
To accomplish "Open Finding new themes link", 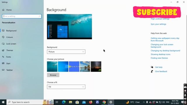I will (x=159, y=58).
